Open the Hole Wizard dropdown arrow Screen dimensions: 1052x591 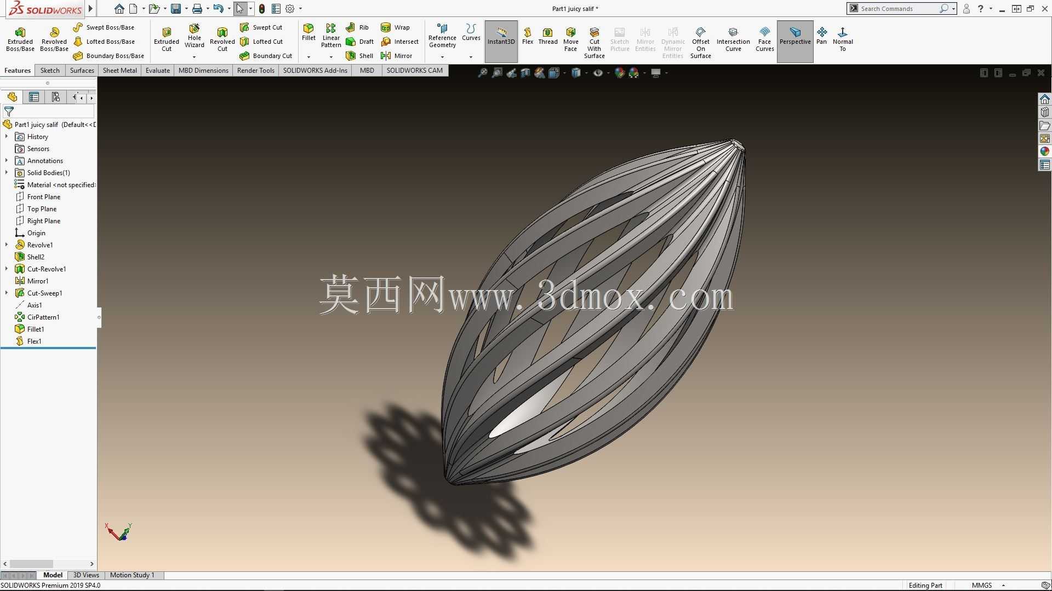(x=194, y=57)
